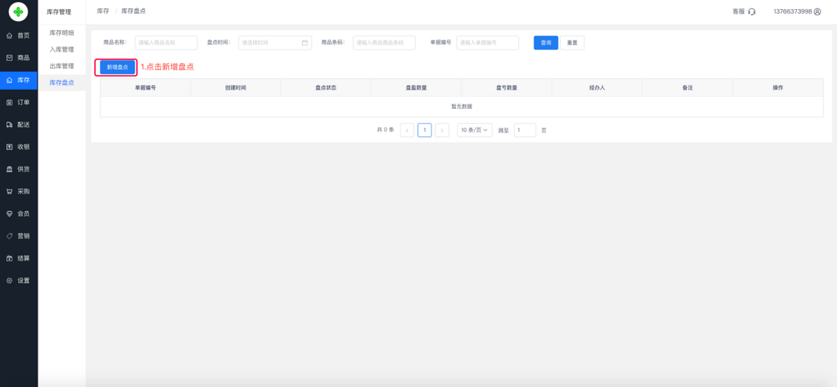The width and height of the screenshot is (837, 387).
Task: Go to 出库管理 submenu
Action: pyautogui.click(x=61, y=66)
